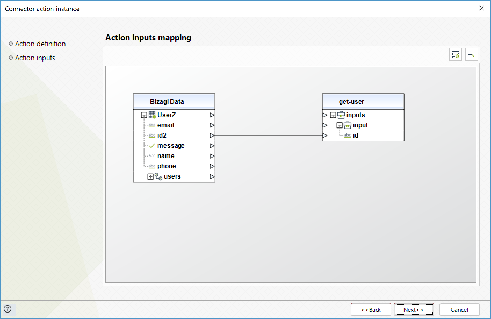Click the UserZ entity table icon

point(152,115)
